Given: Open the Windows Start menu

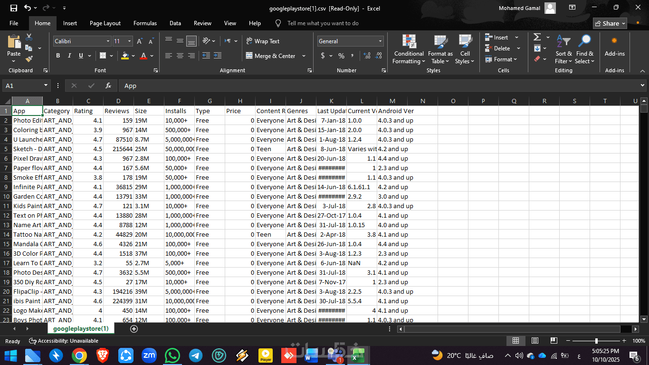Looking at the screenshot, I should [x=10, y=355].
